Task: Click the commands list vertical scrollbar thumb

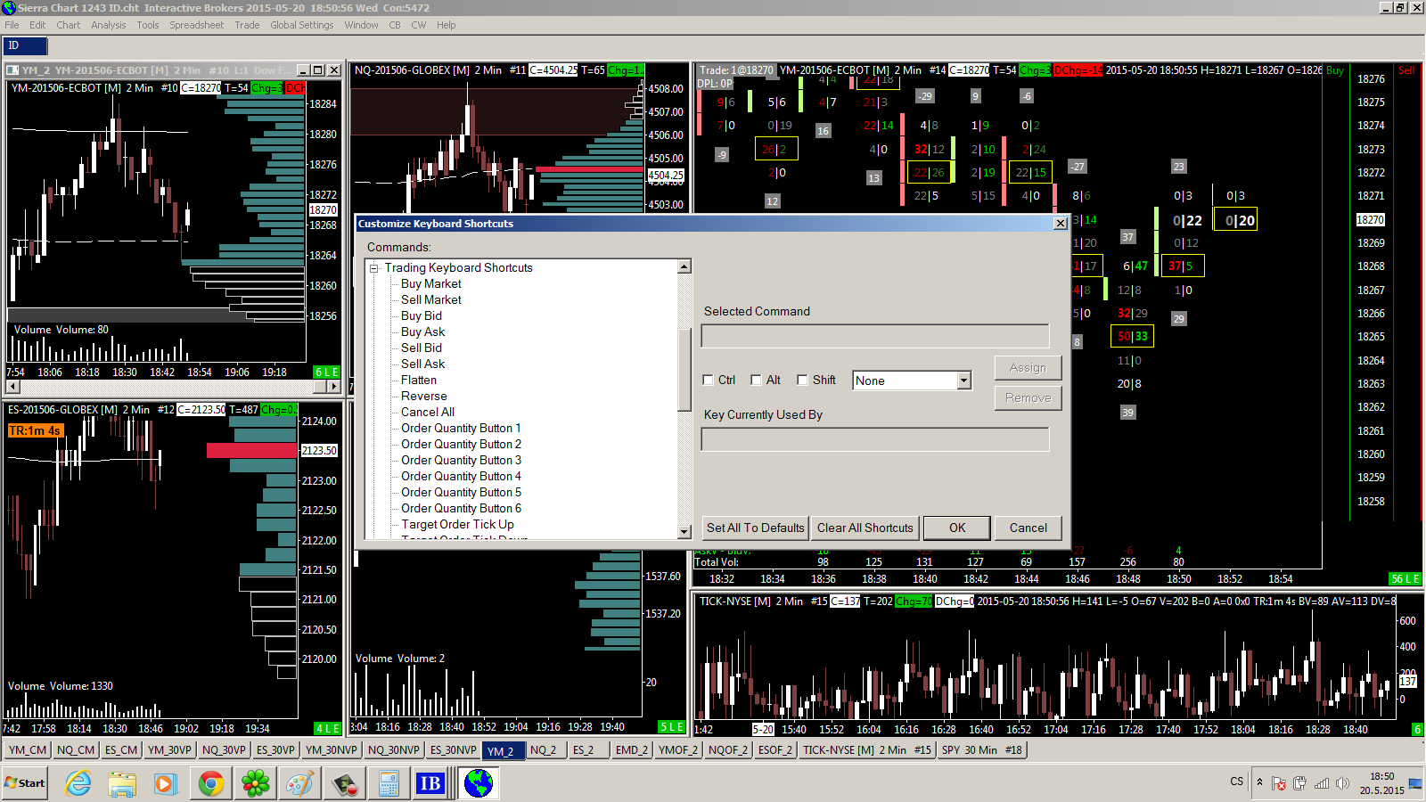Action: pyautogui.click(x=684, y=370)
